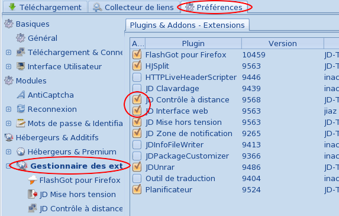Select the 'JDPackageCustomizer' plugin name
This screenshot has height=216, width=339.
point(187,156)
